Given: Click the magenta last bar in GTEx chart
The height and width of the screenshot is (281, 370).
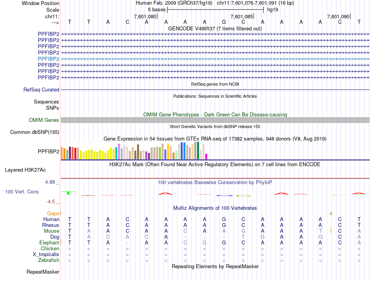Looking at the screenshot, I should tap(206, 156).
